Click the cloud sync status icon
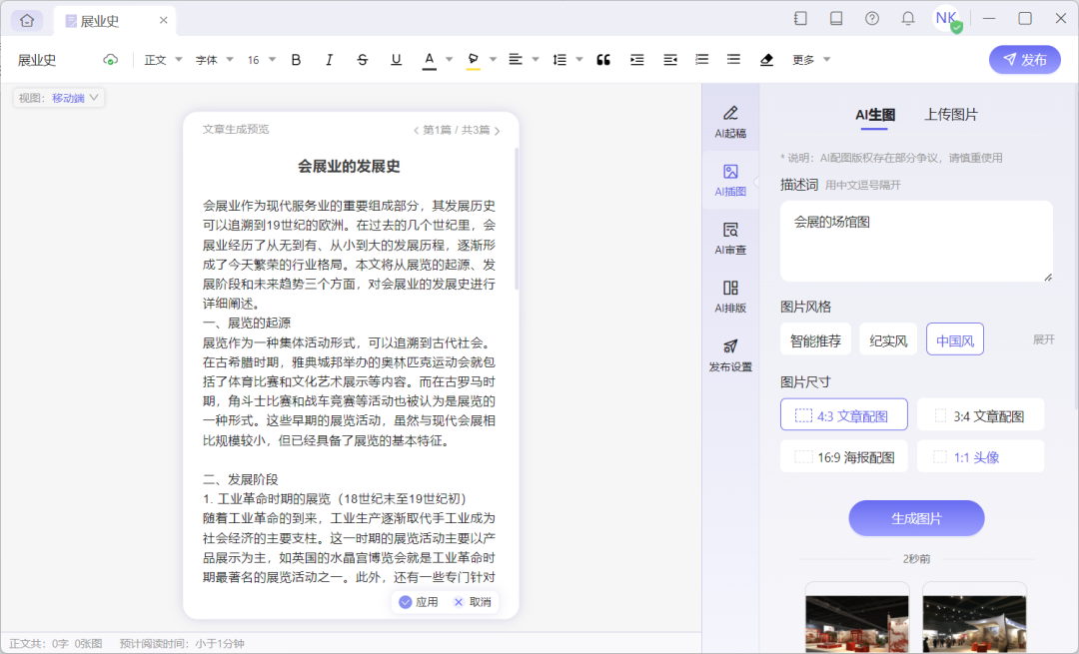This screenshot has width=1079, height=654. tap(110, 60)
